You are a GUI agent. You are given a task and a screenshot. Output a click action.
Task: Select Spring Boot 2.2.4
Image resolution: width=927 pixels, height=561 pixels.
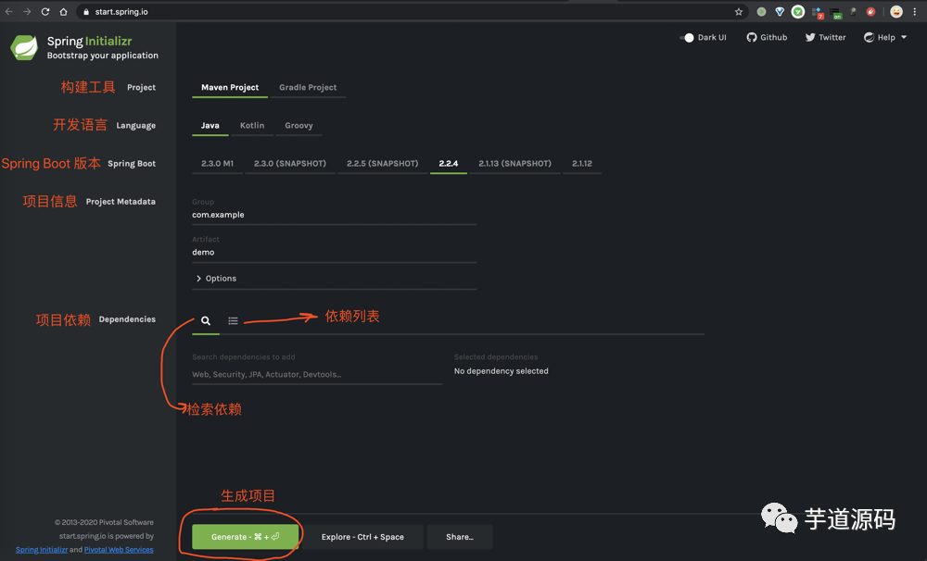pyautogui.click(x=448, y=164)
